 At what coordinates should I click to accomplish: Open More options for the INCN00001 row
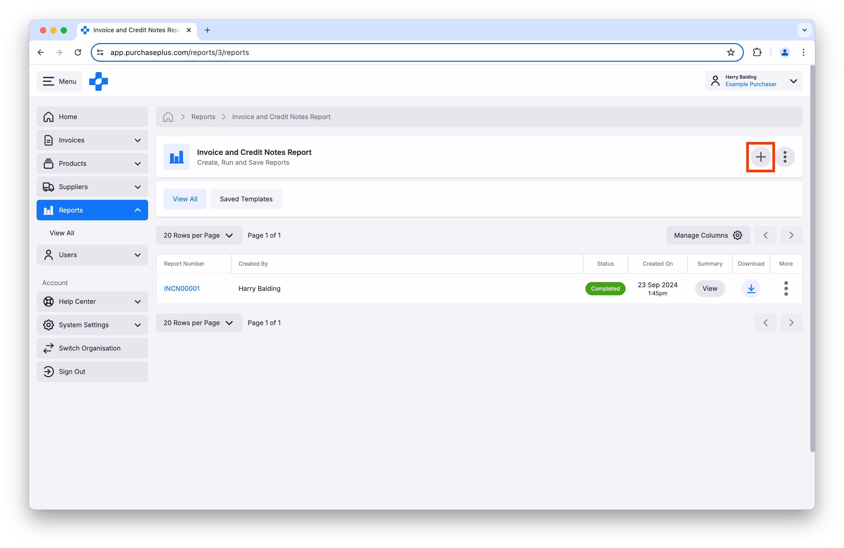(x=786, y=288)
